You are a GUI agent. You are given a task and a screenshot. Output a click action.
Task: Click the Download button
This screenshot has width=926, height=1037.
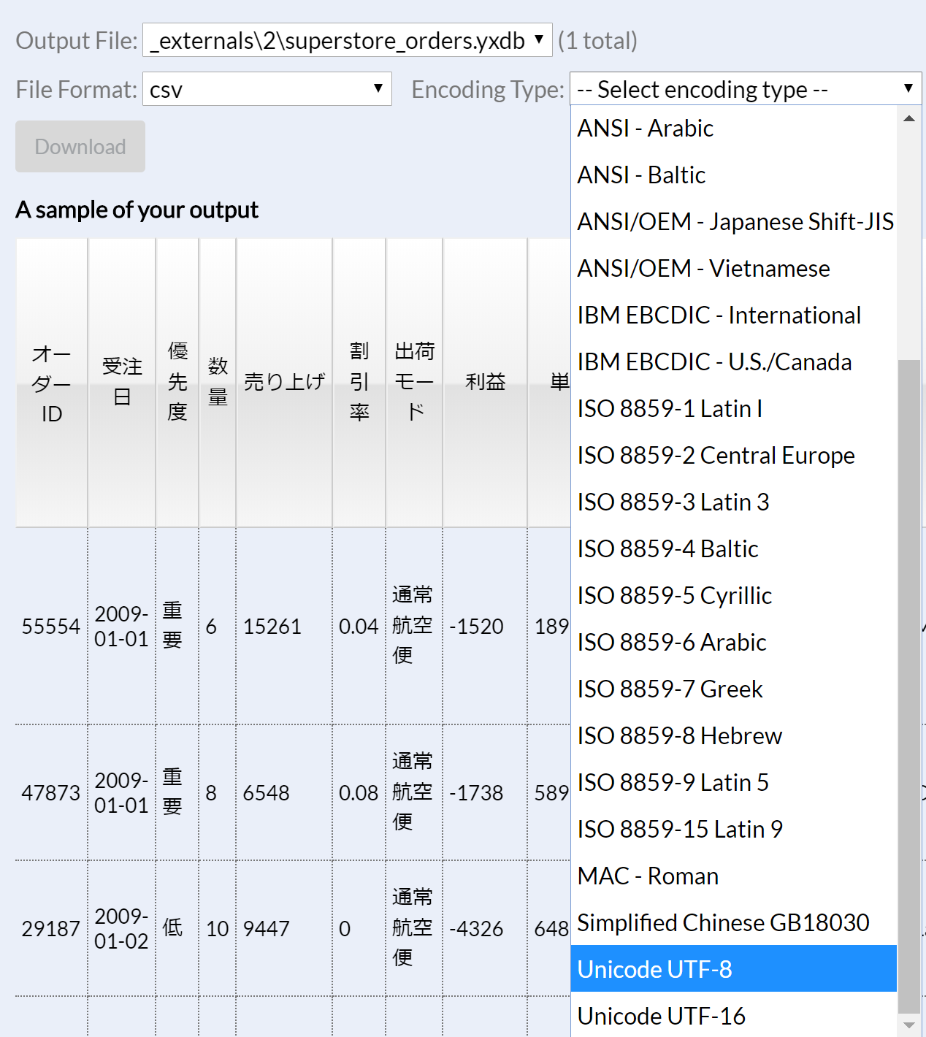[80, 146]
